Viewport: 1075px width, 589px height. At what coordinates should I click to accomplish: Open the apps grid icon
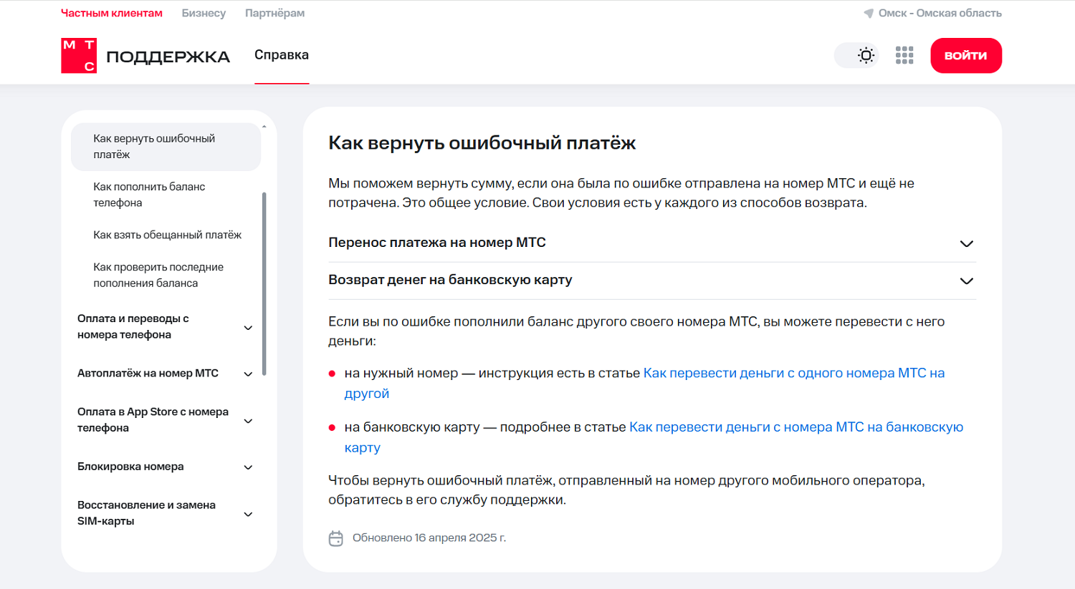[x=904, y=56]
